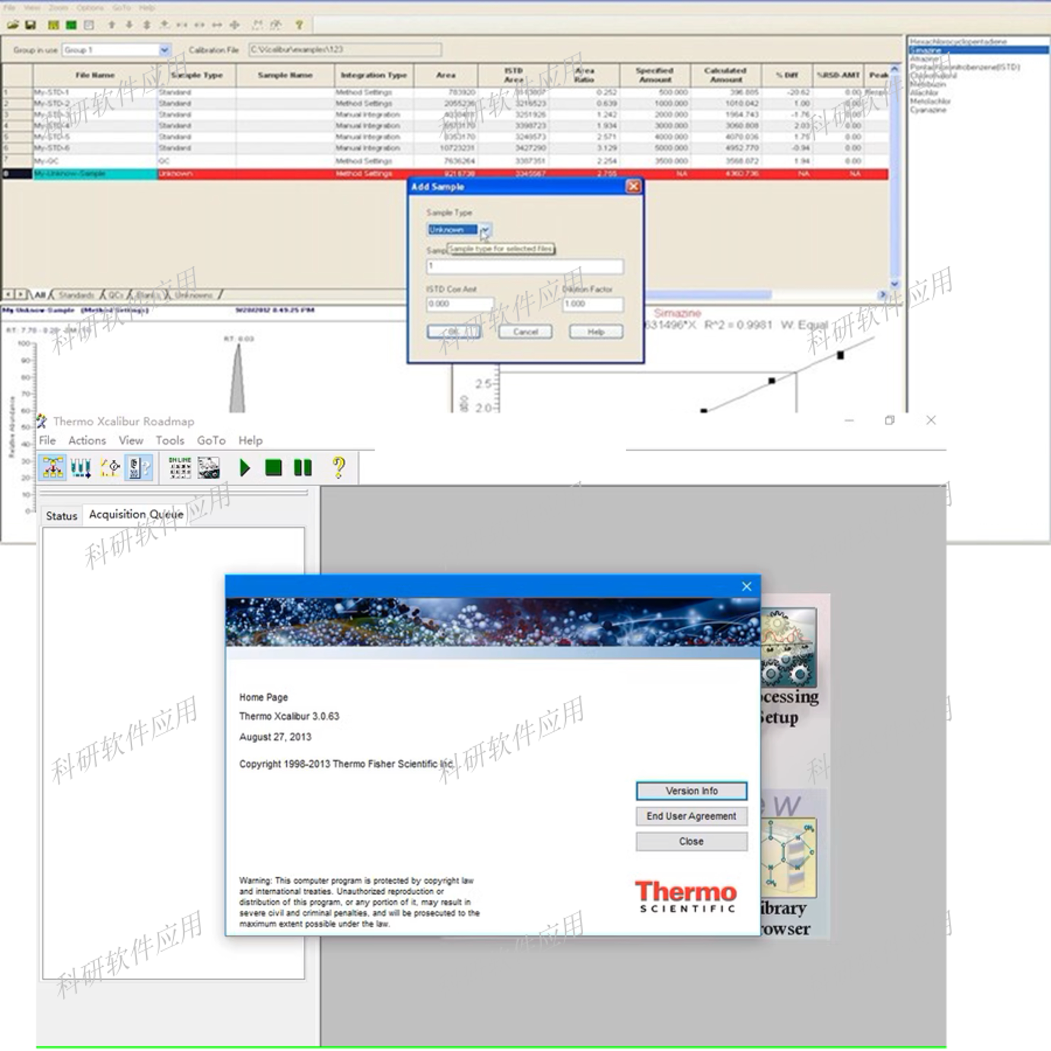The height and width of the screenshot is (1051, 1051).
Task: Click the File Name column header
Action: [x=95, y=75]
